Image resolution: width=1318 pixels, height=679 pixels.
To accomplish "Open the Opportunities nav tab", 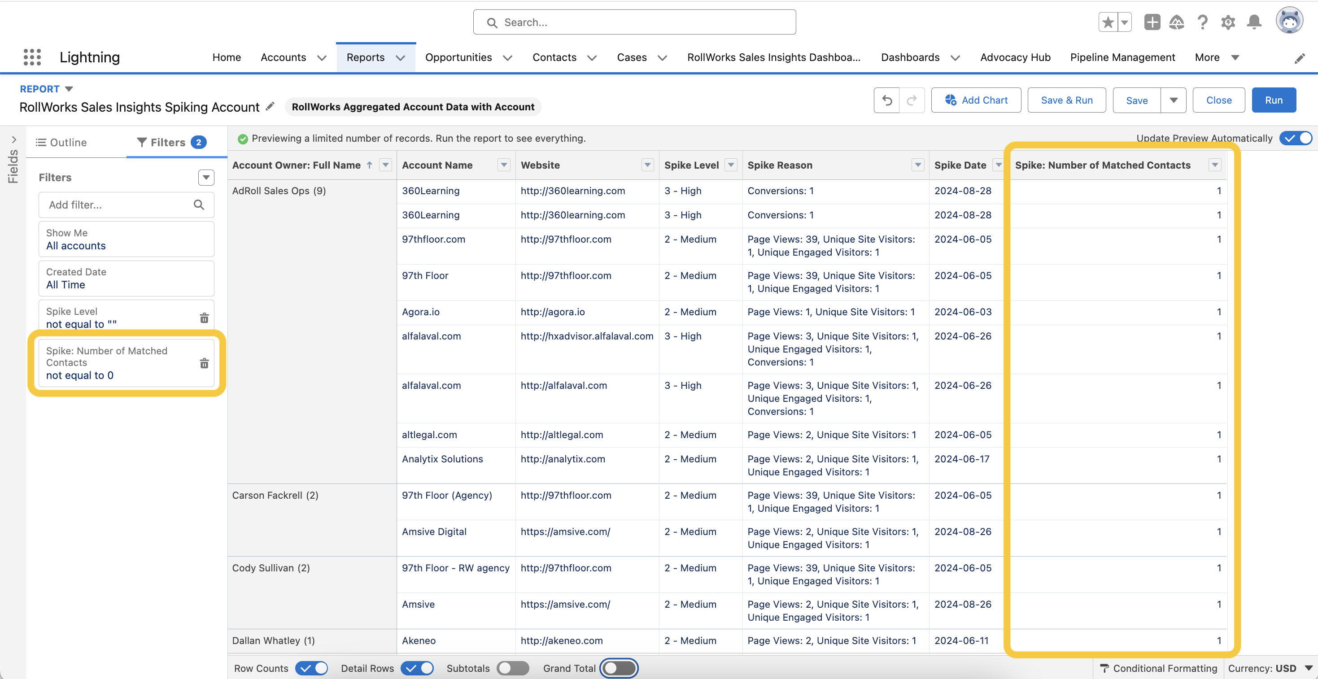I will coord(458,57).
